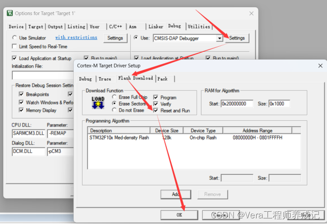327x224 pixels.
Task: Click the Add button for programming algorithm
Action: pos(176,194)
